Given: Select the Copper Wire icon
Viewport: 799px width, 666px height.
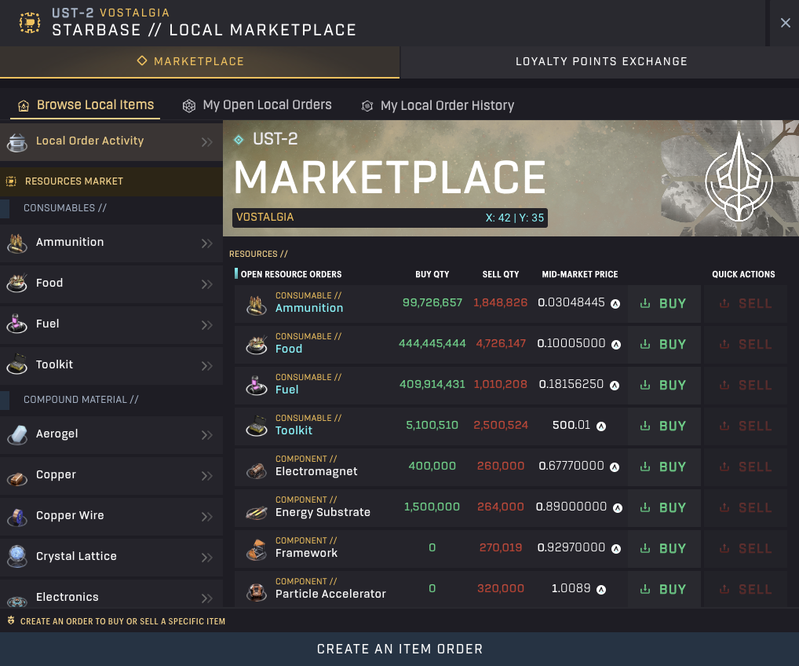Looking at the screenshot, I should pos(17,515).
